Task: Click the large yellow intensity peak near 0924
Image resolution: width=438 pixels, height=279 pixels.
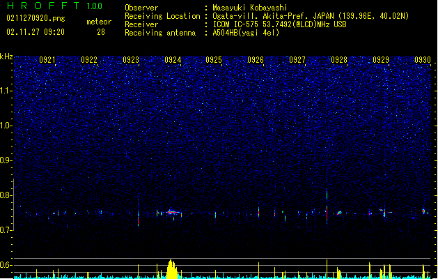Action: point(171,269)
